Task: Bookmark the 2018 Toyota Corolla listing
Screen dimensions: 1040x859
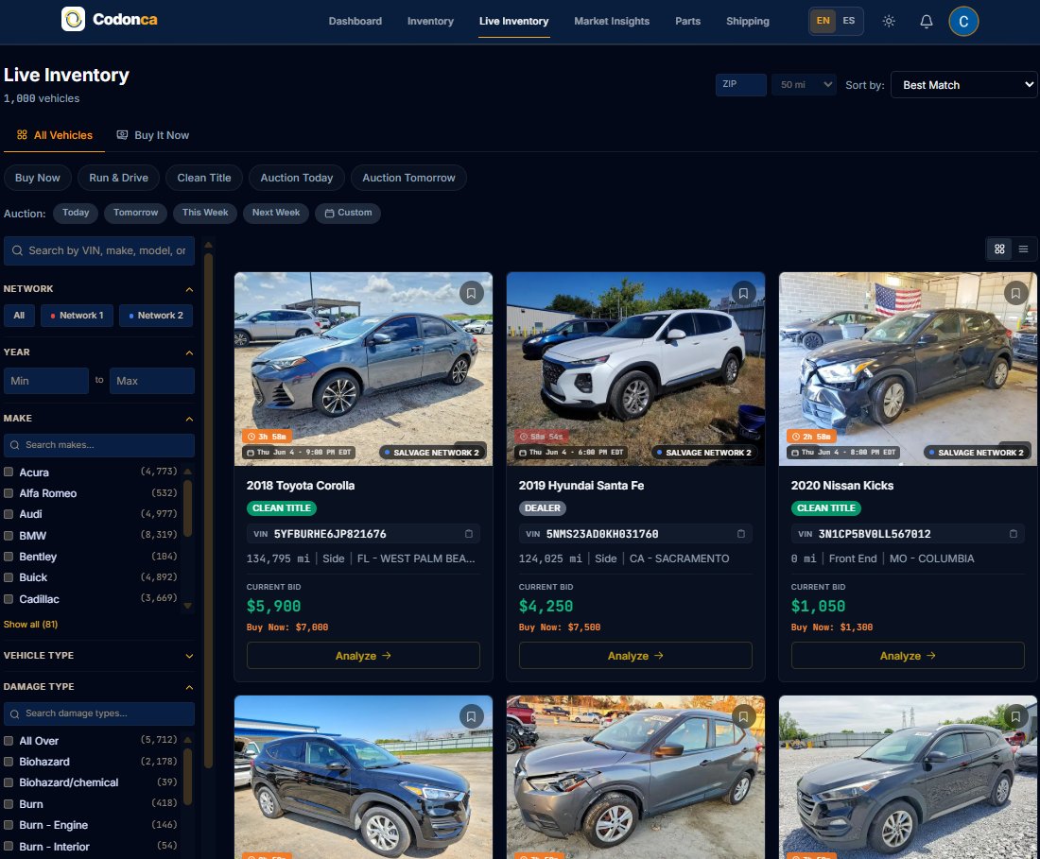Action: tap(471, 293)
